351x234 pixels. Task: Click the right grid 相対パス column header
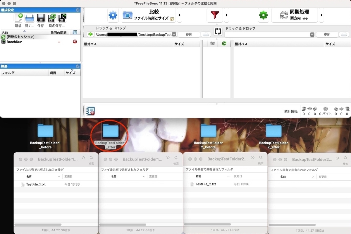point(279,44)
